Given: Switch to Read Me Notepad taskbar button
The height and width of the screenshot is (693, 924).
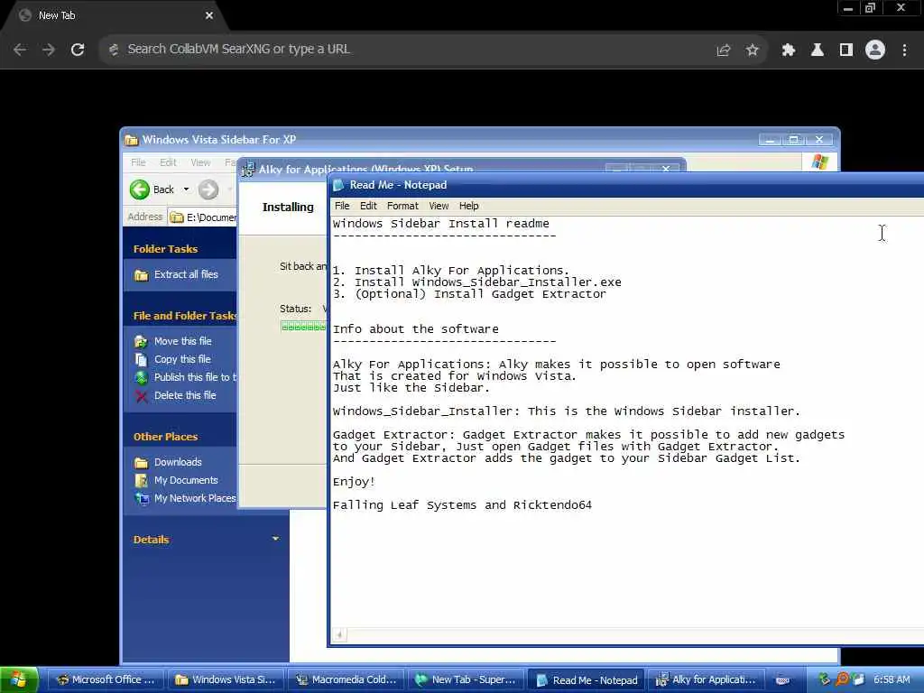Looking at the screenshot, I should (x=587, y=680).
